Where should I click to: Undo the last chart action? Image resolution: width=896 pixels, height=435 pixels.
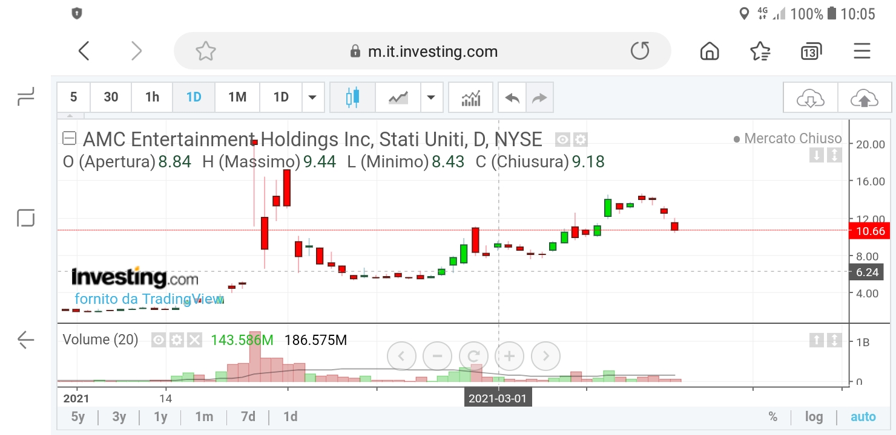512,97
